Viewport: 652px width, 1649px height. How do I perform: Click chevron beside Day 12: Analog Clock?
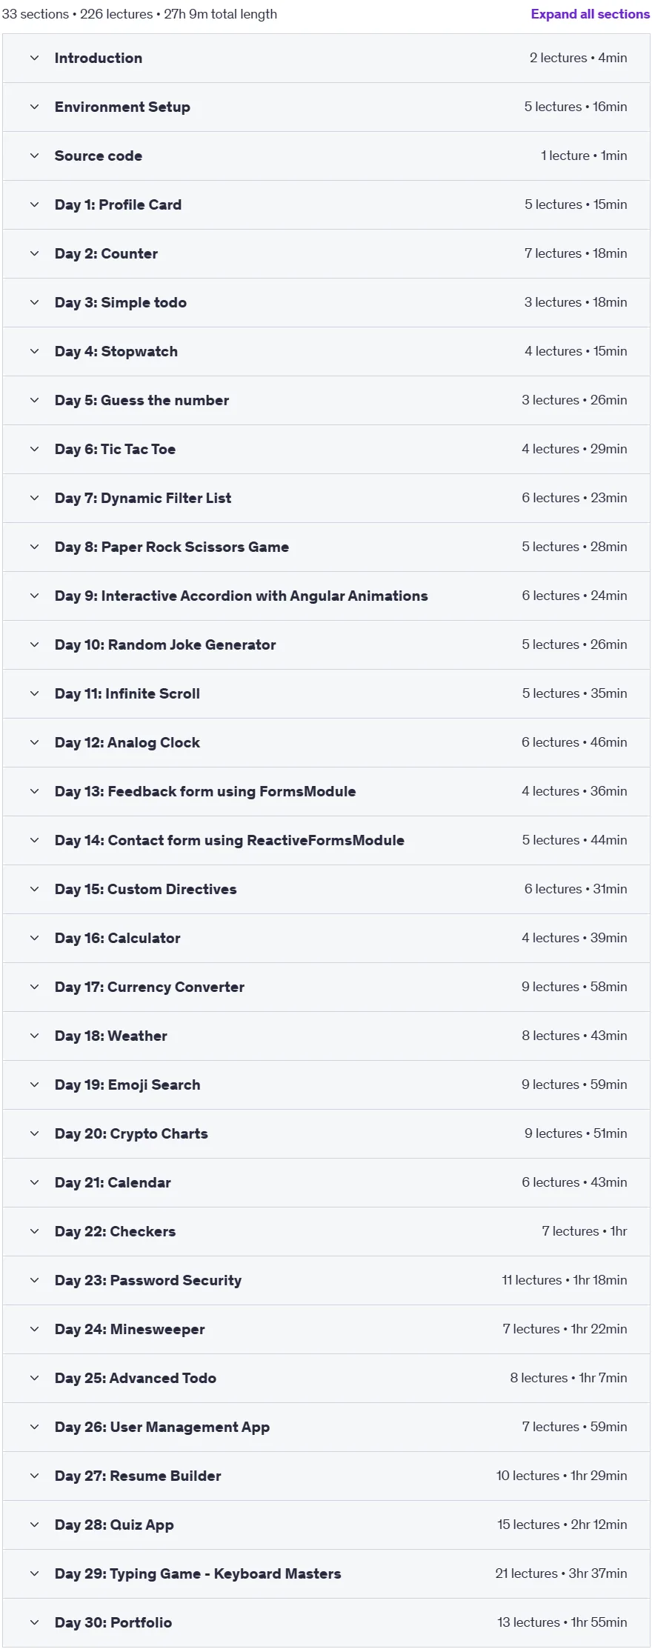pyautogui.click(x=34, y=742)
